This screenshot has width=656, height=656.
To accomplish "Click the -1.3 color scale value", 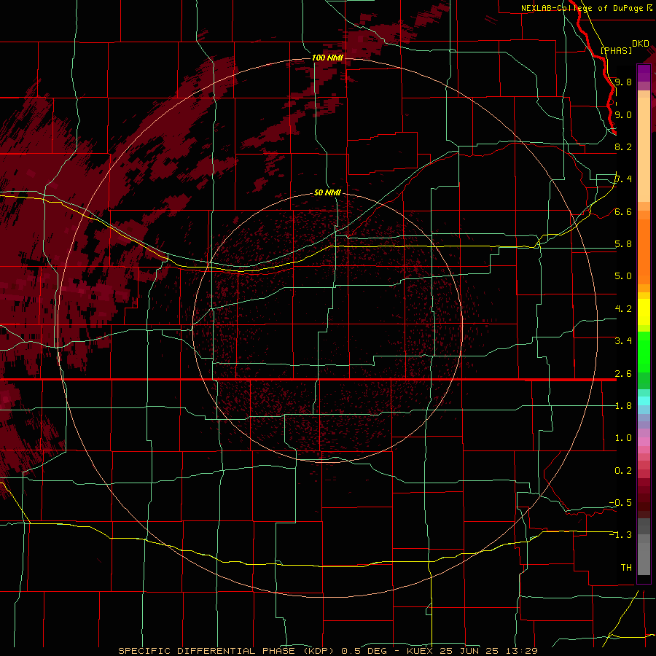I will click(620, 535).
